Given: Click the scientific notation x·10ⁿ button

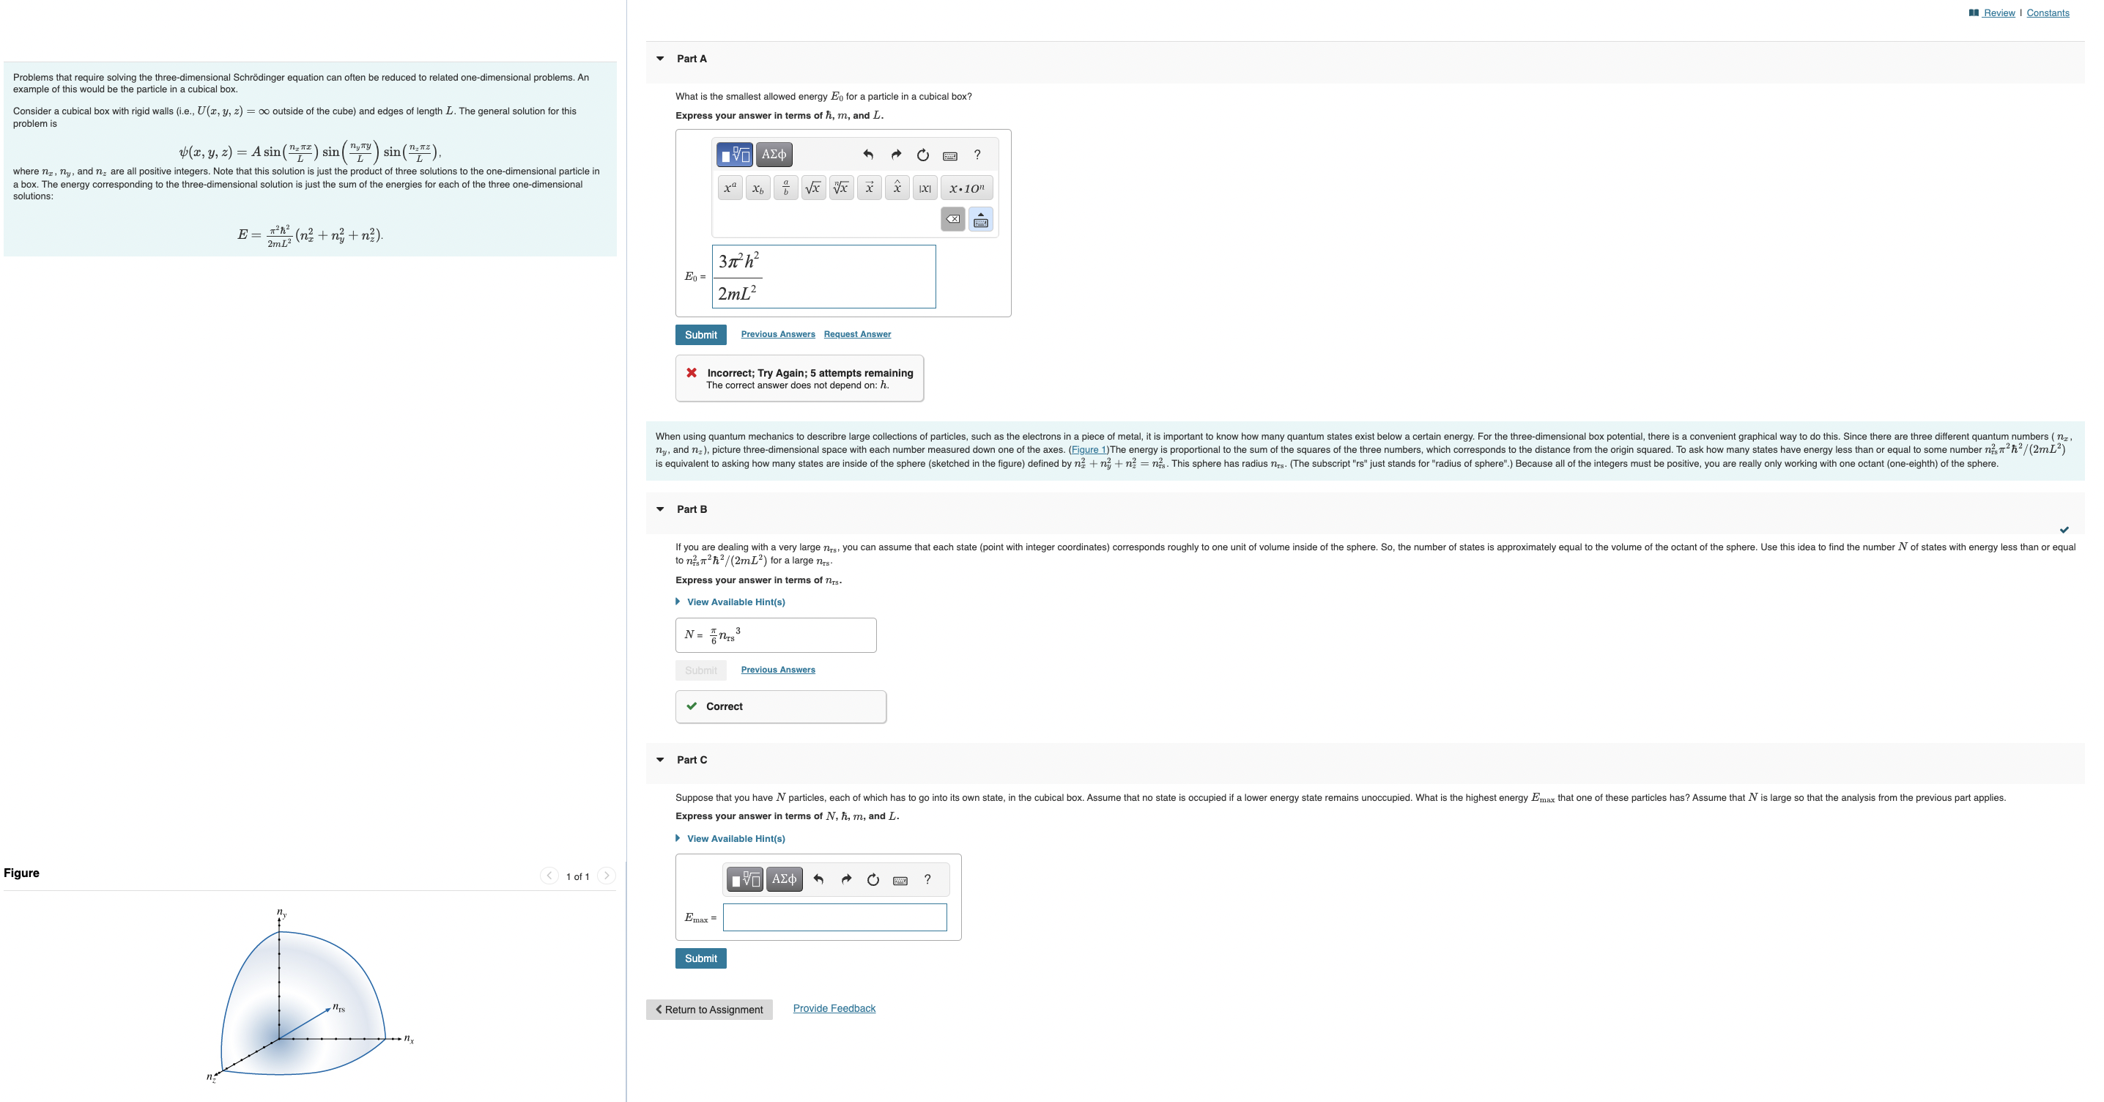Looking at the screenshot, I should tap(967, 189).
